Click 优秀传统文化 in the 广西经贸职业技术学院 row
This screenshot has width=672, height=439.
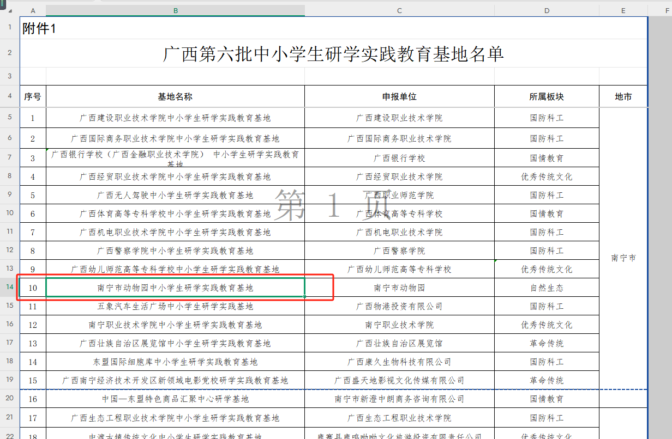(547, 176)
